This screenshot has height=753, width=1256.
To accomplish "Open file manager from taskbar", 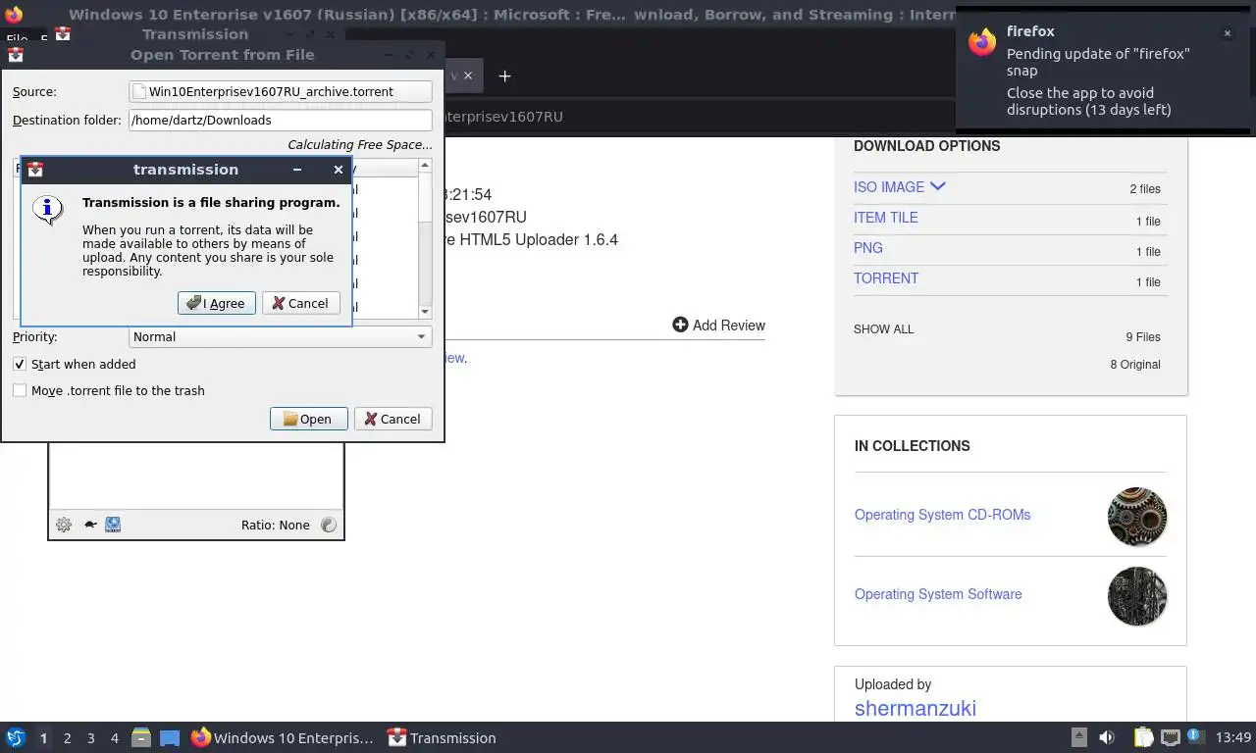I will 141,737.
